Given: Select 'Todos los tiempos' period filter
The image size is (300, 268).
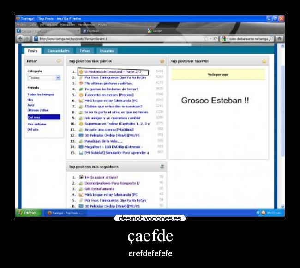Looking at the screenshot, I should coord(41,95).
